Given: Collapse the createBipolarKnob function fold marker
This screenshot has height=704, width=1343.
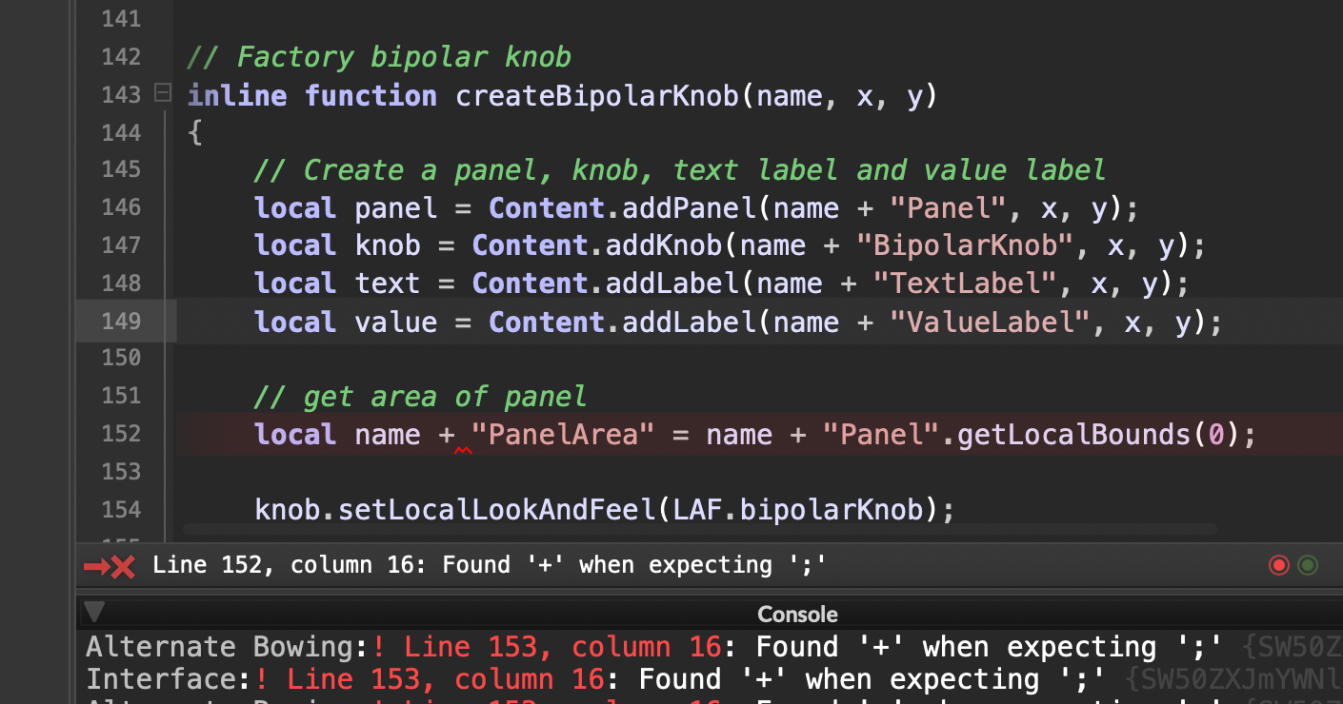Looking at the screenshot, I should (x=162, y=94).
